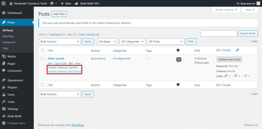Click the plus icon for New
Screen dimensions: 262x129
pos(62,3)
